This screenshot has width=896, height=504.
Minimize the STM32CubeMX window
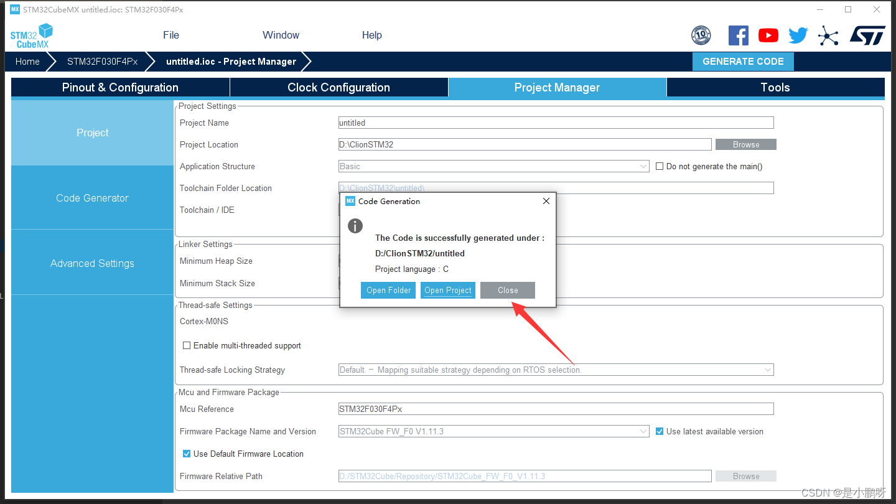click(x=819, y=9)
